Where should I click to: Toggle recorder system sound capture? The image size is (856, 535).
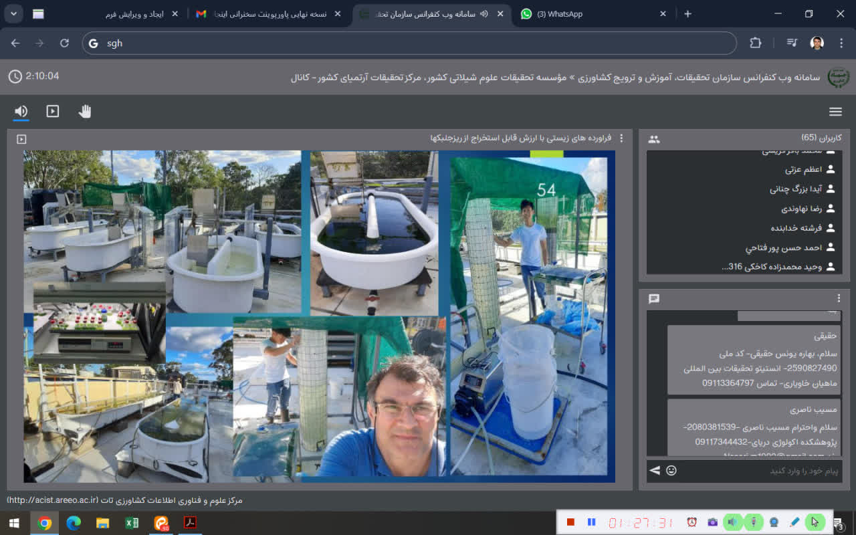click(734, 522)
